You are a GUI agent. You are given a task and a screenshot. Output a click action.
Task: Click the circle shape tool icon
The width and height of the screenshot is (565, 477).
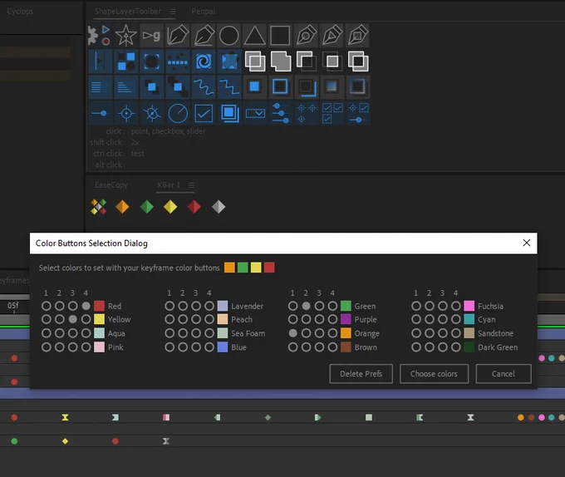(228, 35)
